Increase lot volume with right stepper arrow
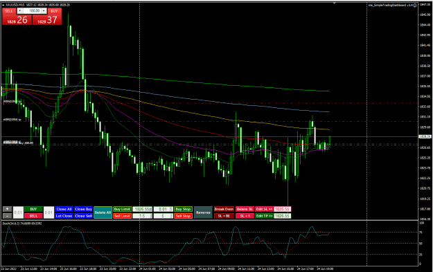 click(44, 11)
